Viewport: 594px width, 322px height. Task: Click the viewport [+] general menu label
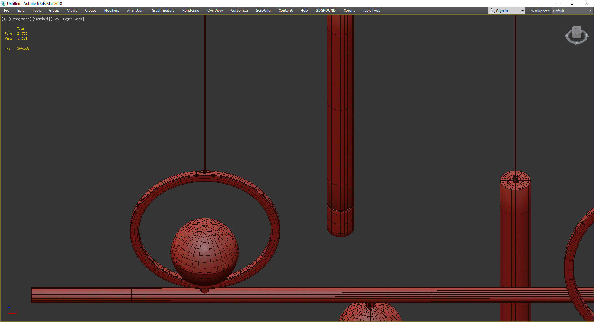[x=4, y=19]
